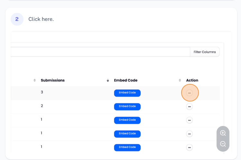Screen dimensions: 241x160
Task: Click Embed Code button in third row
Action: (127, 120)
